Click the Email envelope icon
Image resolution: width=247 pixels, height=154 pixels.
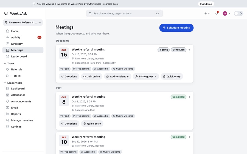(7, 108)
